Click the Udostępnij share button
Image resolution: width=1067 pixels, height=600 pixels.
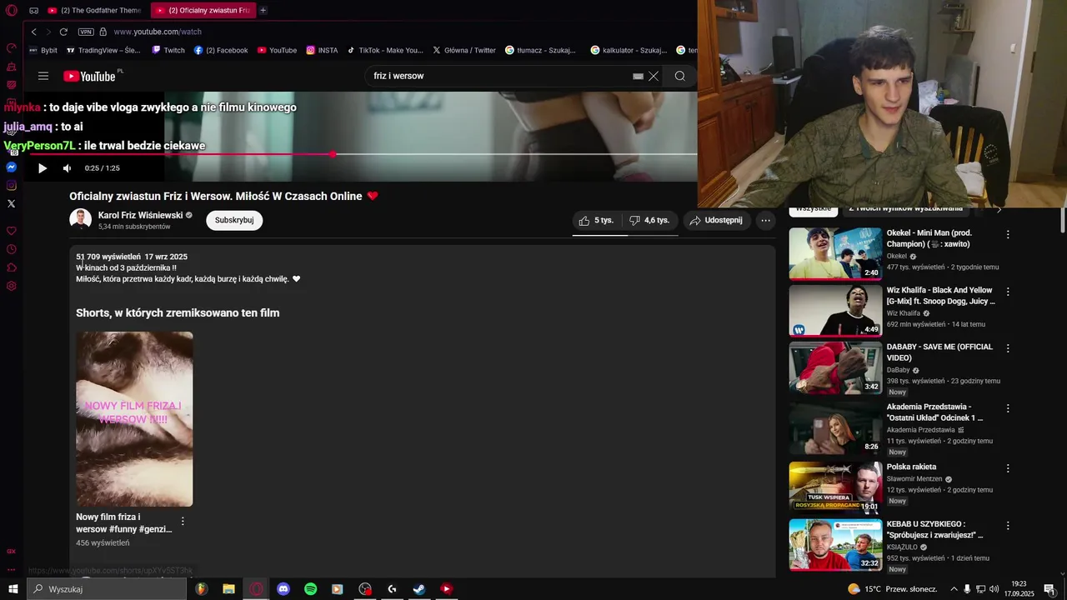pyautogui.click(x=715, y=220)
